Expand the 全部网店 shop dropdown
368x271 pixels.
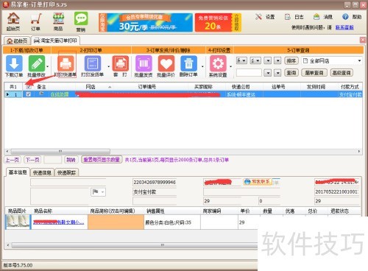(x=359, y=60)
